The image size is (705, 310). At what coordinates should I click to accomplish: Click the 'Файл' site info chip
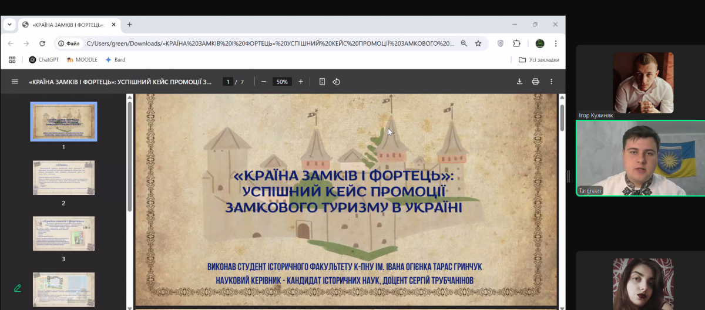click(69, 43)
